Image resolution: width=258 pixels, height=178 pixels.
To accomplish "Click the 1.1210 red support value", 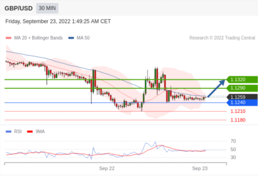I will [238, 111].
